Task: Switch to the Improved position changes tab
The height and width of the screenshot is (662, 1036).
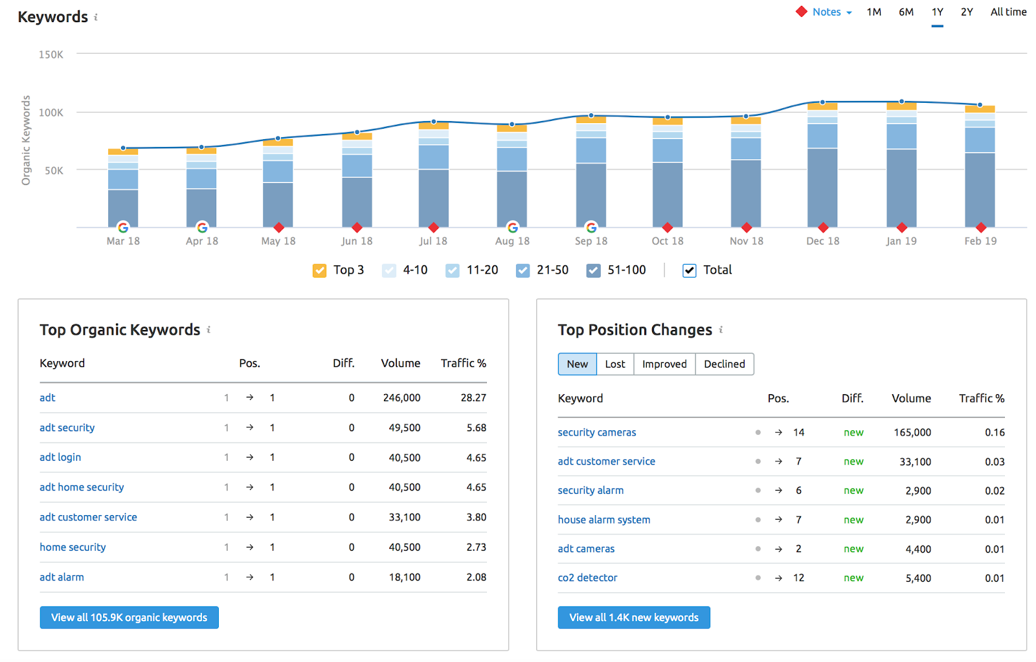Action: [664, 364]
